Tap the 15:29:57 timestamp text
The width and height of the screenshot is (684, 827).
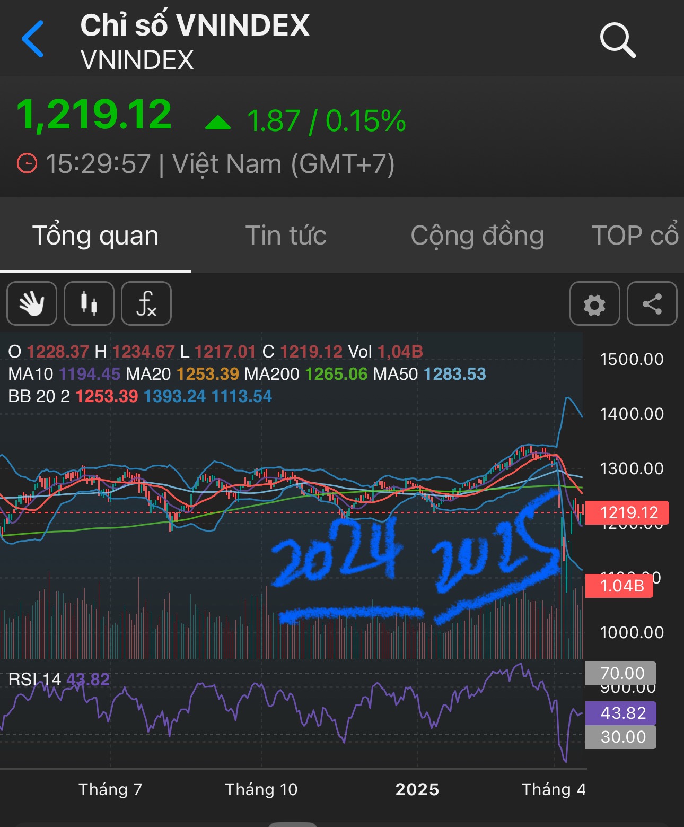point(98,163)
